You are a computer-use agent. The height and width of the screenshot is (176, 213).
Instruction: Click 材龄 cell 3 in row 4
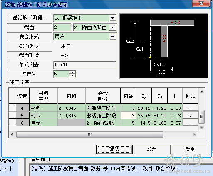point(129,108)
